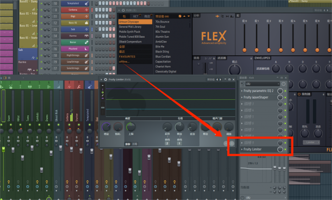This screenshot has height=200, width=332.
Task: Click the Fruity Limiter 上限 ceiling knob
Action: click(131, 127)
